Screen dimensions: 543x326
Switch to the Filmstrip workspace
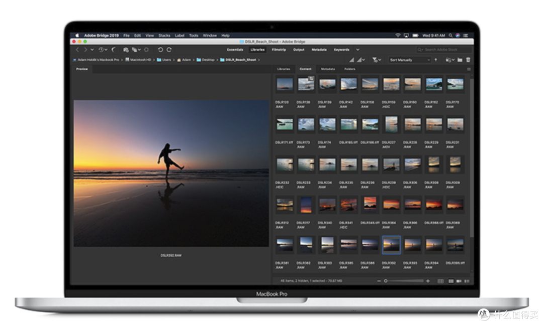pos(279,50)
